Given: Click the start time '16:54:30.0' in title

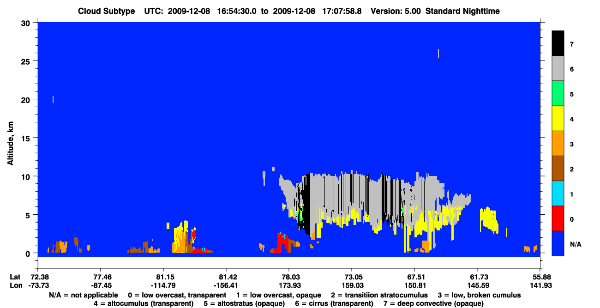Looking at the screenshot, I should 237,11.
